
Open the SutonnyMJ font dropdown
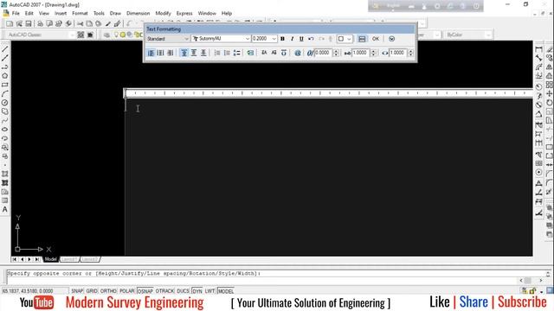pyautogui.click(x=221, y=39)
